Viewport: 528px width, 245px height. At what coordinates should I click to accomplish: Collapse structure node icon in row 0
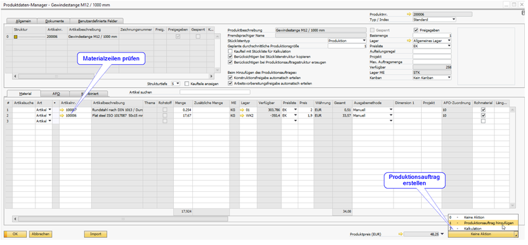point(16,36)
